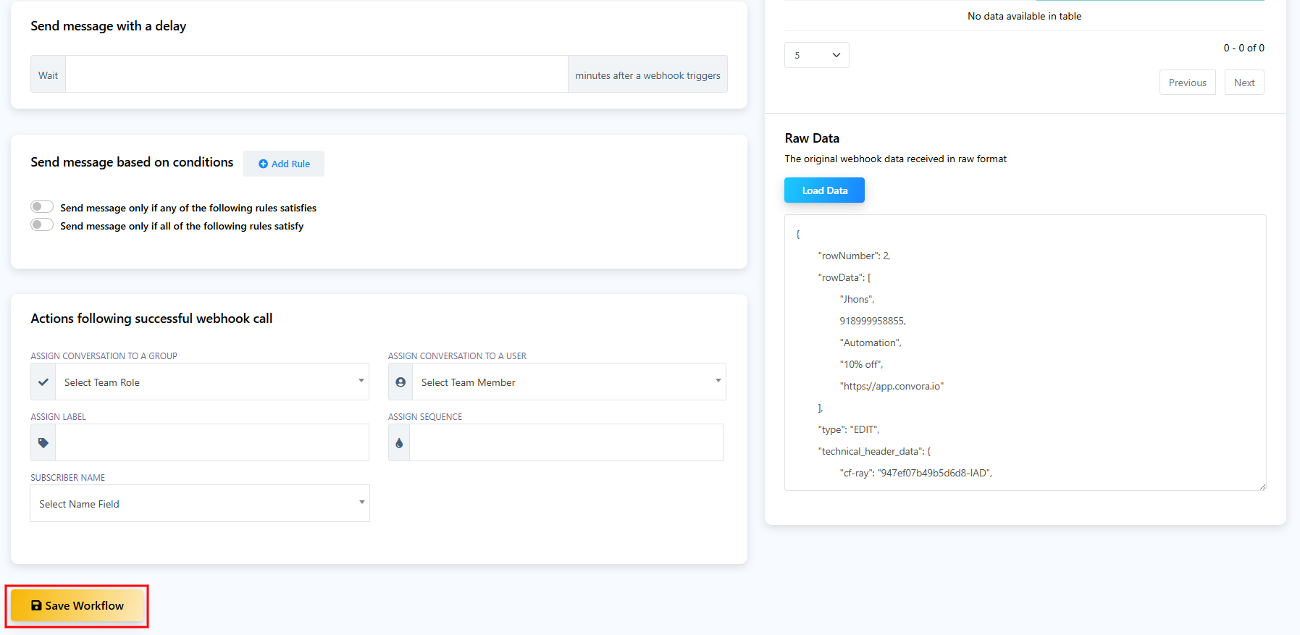The width and height of the screenshot is (1300, 635).
Task: Open the Select Name Field dropdown
Action: [200, 504]
